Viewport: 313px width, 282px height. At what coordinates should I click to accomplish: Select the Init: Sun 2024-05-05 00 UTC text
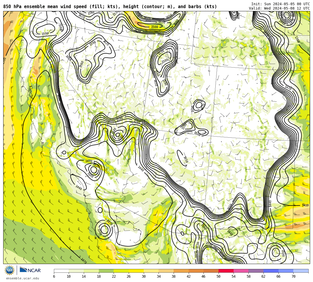281,4
